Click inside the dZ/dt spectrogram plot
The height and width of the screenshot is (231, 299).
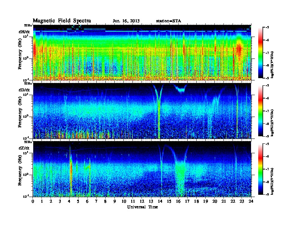(142, 169)
